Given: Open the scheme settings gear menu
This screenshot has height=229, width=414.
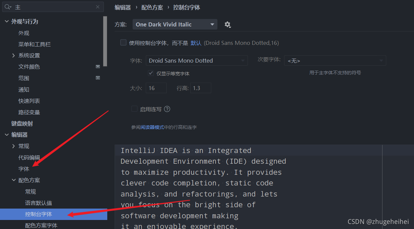Looking at the screenshot, I should point(228,24).
